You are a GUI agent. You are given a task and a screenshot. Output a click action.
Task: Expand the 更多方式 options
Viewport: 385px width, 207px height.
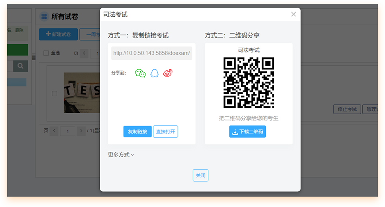pos(121,155)
